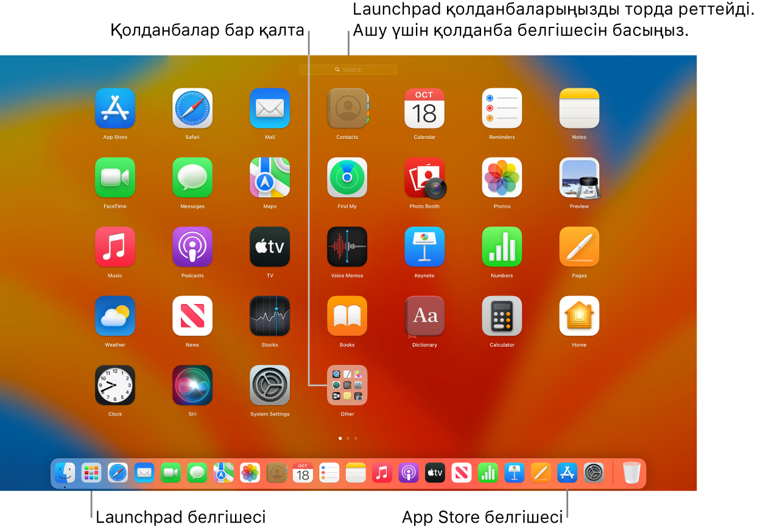Open FaceTime in Launchpad grid
This screenshot has height=530, width=760.
[115, 177]
